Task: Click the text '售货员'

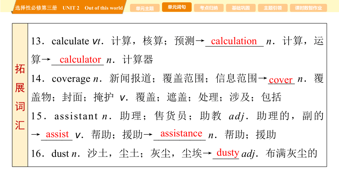Action: point(170,116)
